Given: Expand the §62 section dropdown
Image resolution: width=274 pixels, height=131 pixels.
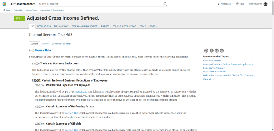Looking at the screenshot, I should click(19, 18).
